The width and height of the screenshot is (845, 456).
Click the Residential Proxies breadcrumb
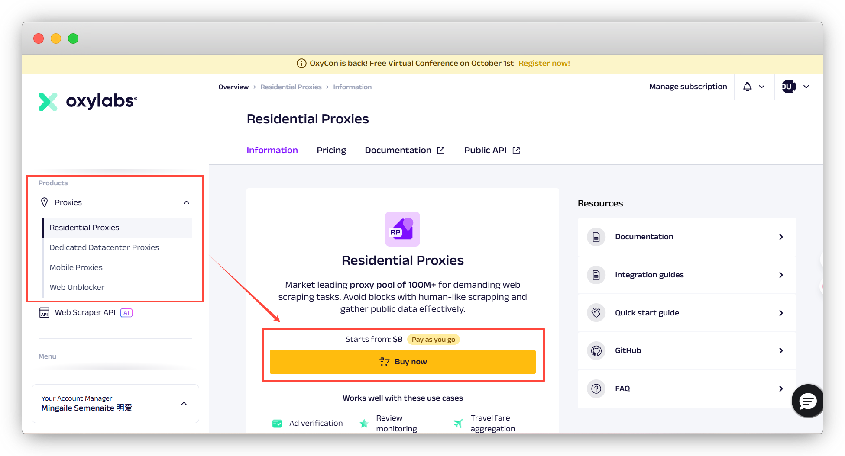tap(291, 87)
